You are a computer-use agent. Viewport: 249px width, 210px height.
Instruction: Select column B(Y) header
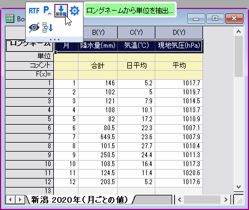tap(99, 33)
